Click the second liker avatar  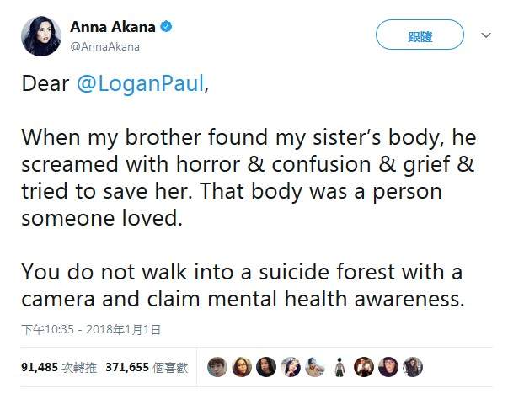[x=241, y=367]
